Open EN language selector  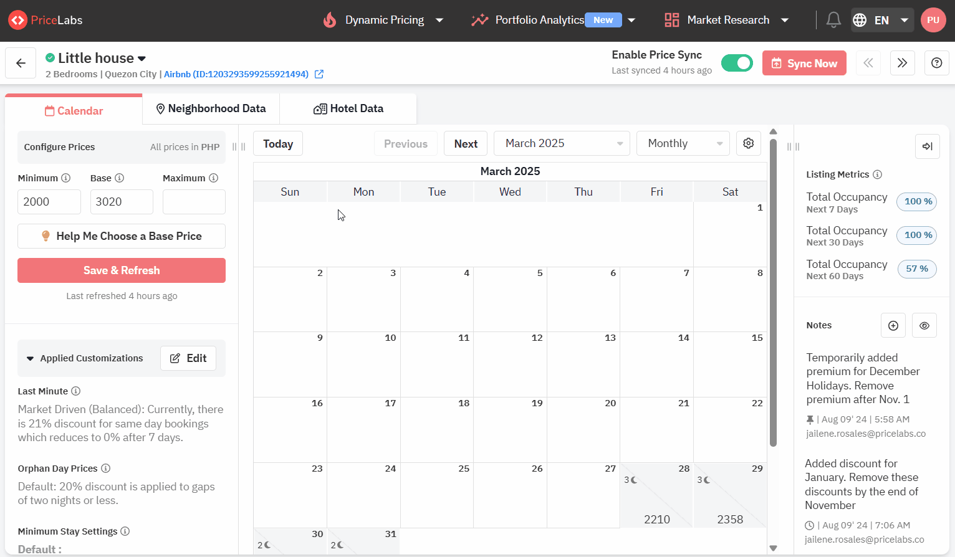pyautogui.click(x=881, y=20)
